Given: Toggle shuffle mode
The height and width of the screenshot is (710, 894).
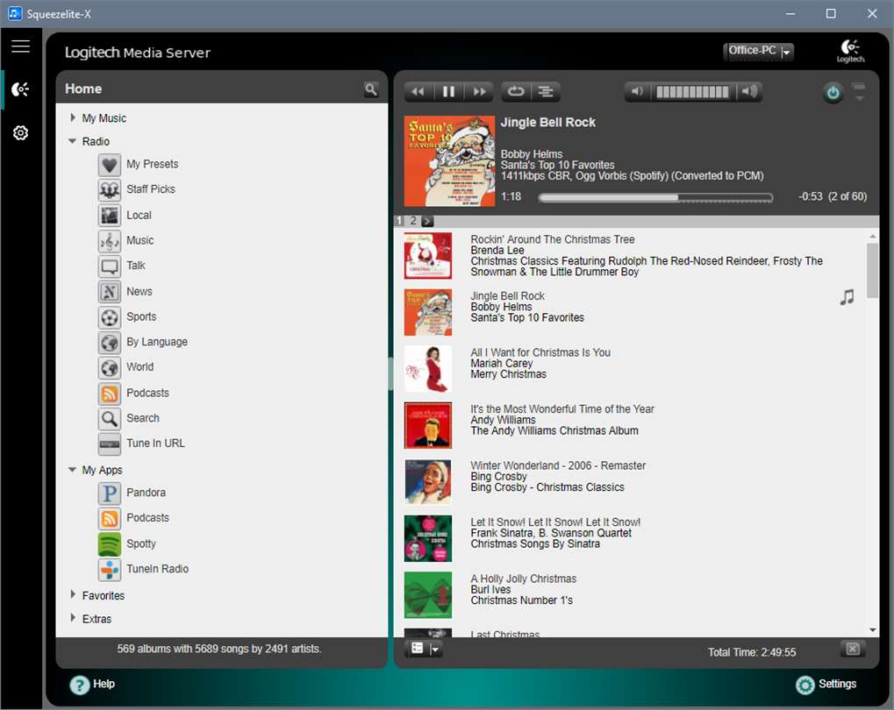Looking at the screenshot, I should (546, 92).
